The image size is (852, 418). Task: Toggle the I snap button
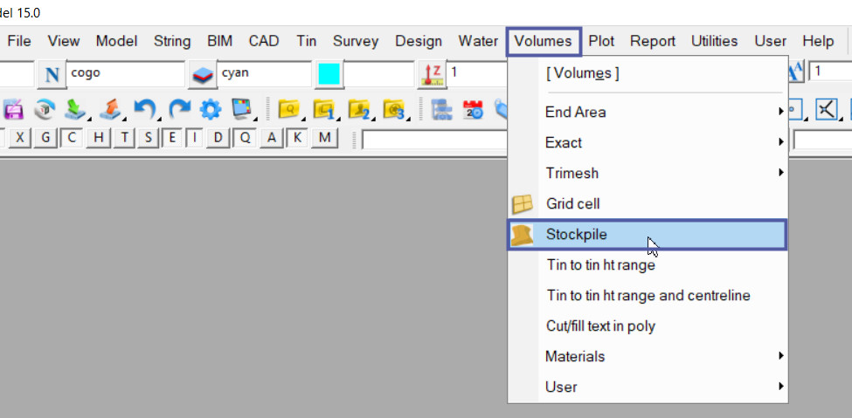tap(194, 138)
